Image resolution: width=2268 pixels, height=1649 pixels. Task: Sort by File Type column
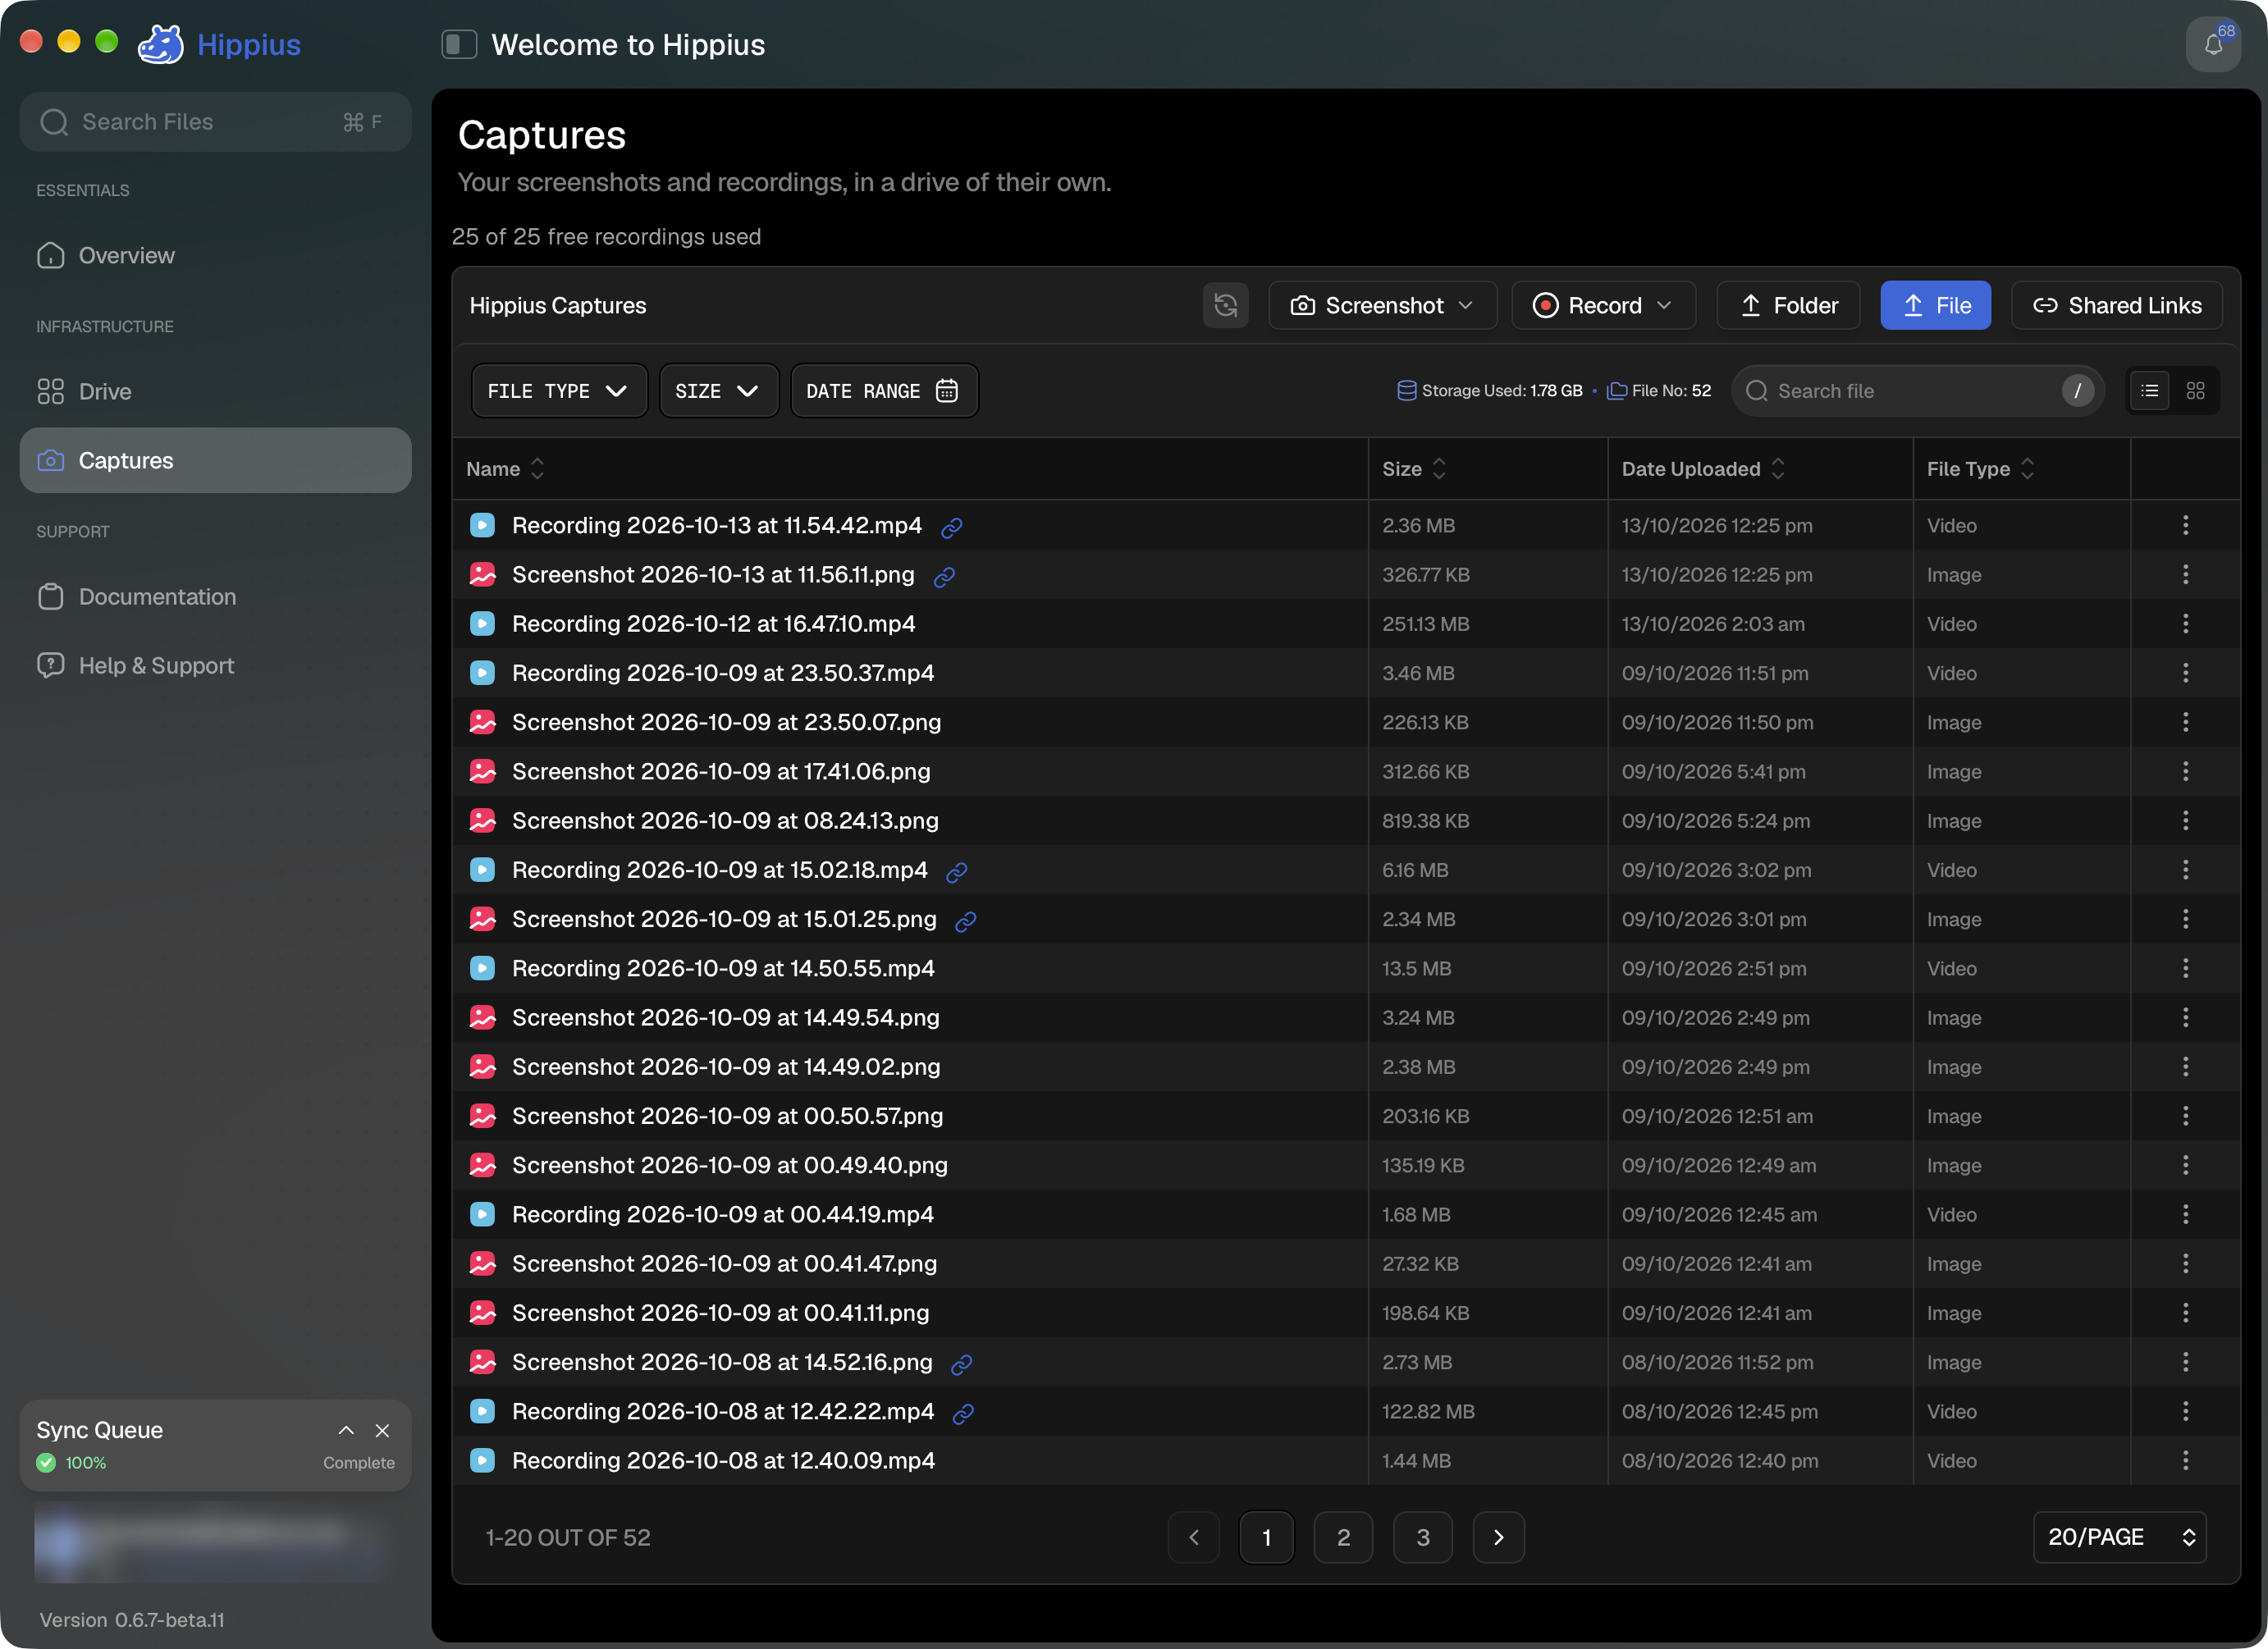(x=1980, y=469)
